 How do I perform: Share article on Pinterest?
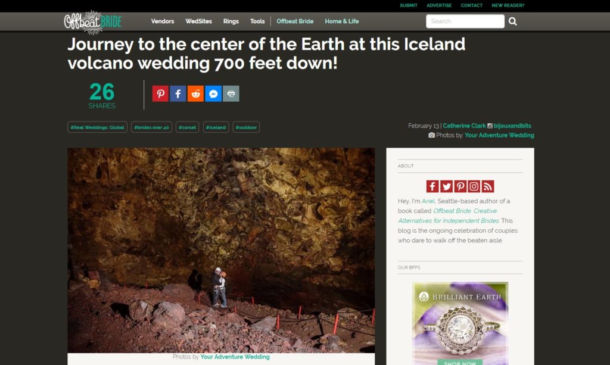(x=160, y=93)
